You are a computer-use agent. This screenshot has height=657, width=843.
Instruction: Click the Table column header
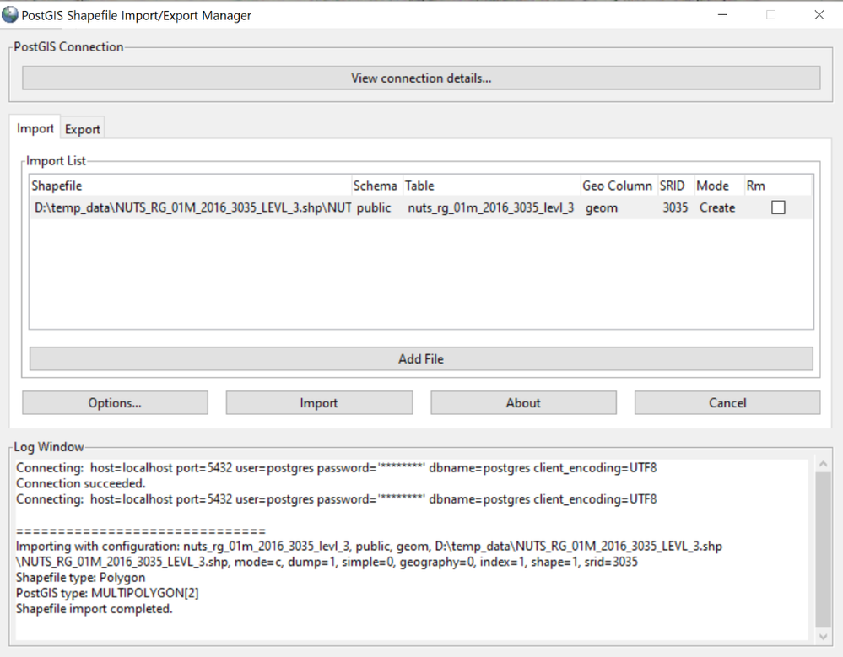[x=492, y=186]
